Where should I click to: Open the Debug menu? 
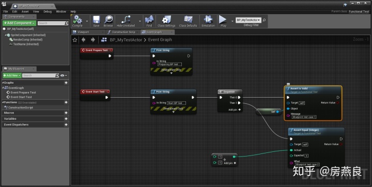pyautogui.click(x=48, y=11)
